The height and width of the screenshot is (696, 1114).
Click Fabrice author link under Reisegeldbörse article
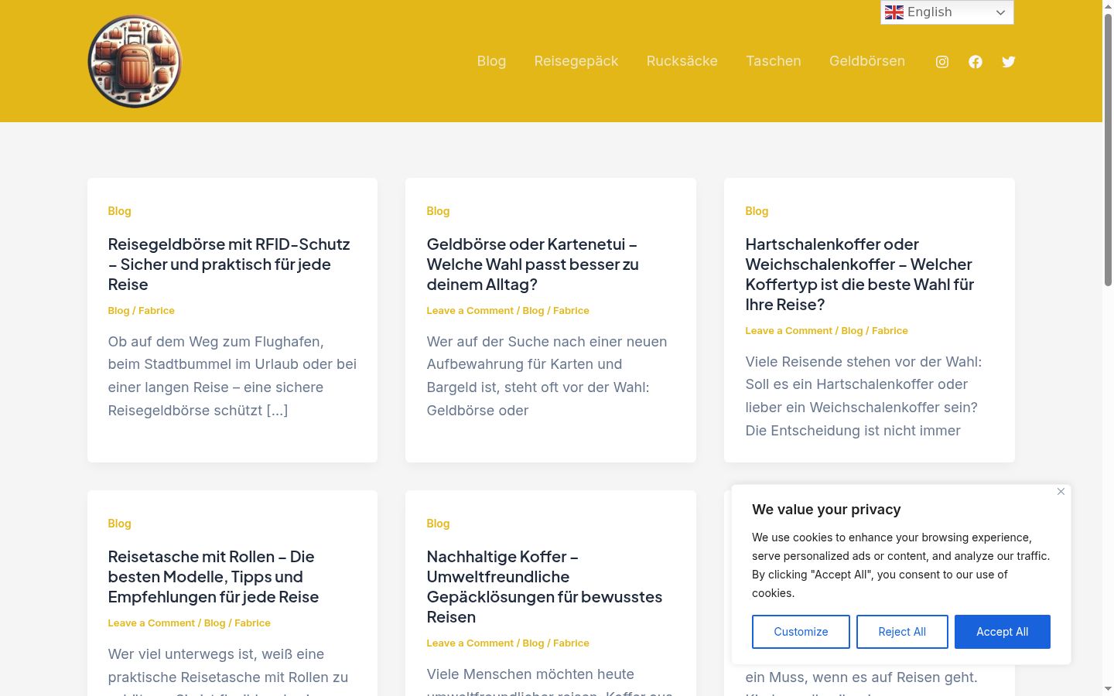click(156, 311)
